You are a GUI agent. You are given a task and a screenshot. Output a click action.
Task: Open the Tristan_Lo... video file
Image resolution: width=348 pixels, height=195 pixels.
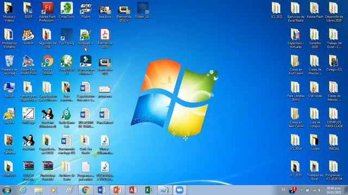pos(143,10)
